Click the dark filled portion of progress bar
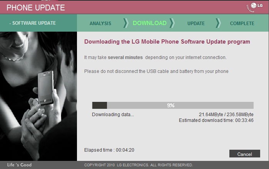The image size is (269, 169). pos(100,105)
